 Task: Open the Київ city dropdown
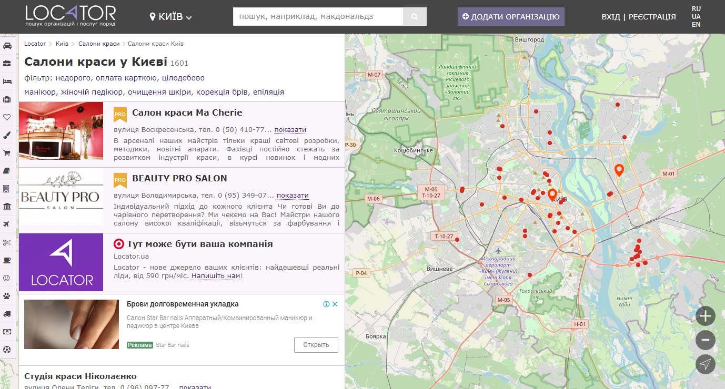tap(170, 17)
